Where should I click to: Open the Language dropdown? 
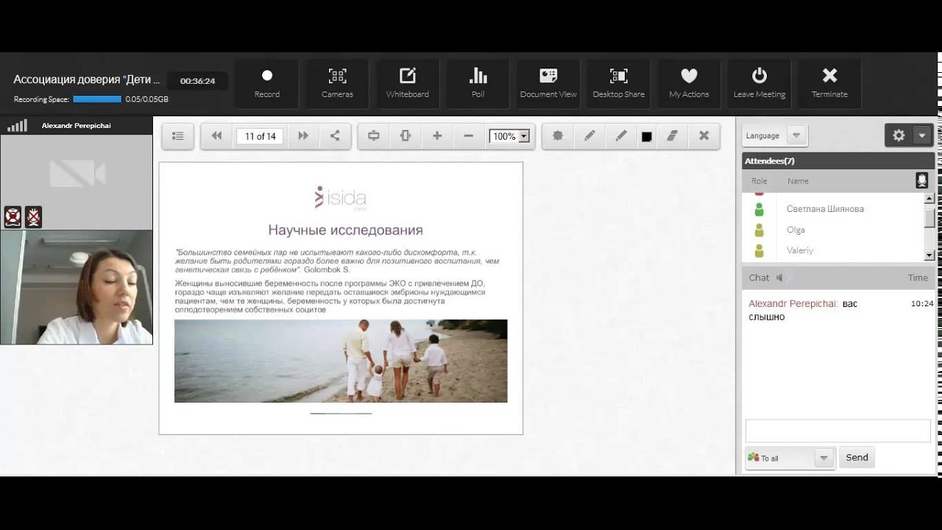[x=775, y=135]
